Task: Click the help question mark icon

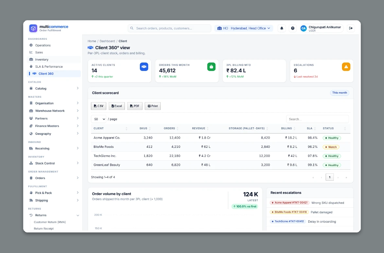Action: (293, 28)
